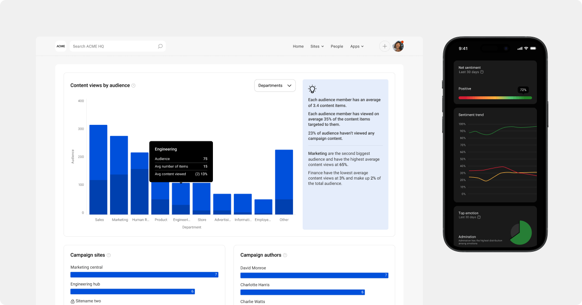Screen dimensions: 582x305
Task: Click the Employe… axis label
Action: [263, 220]
